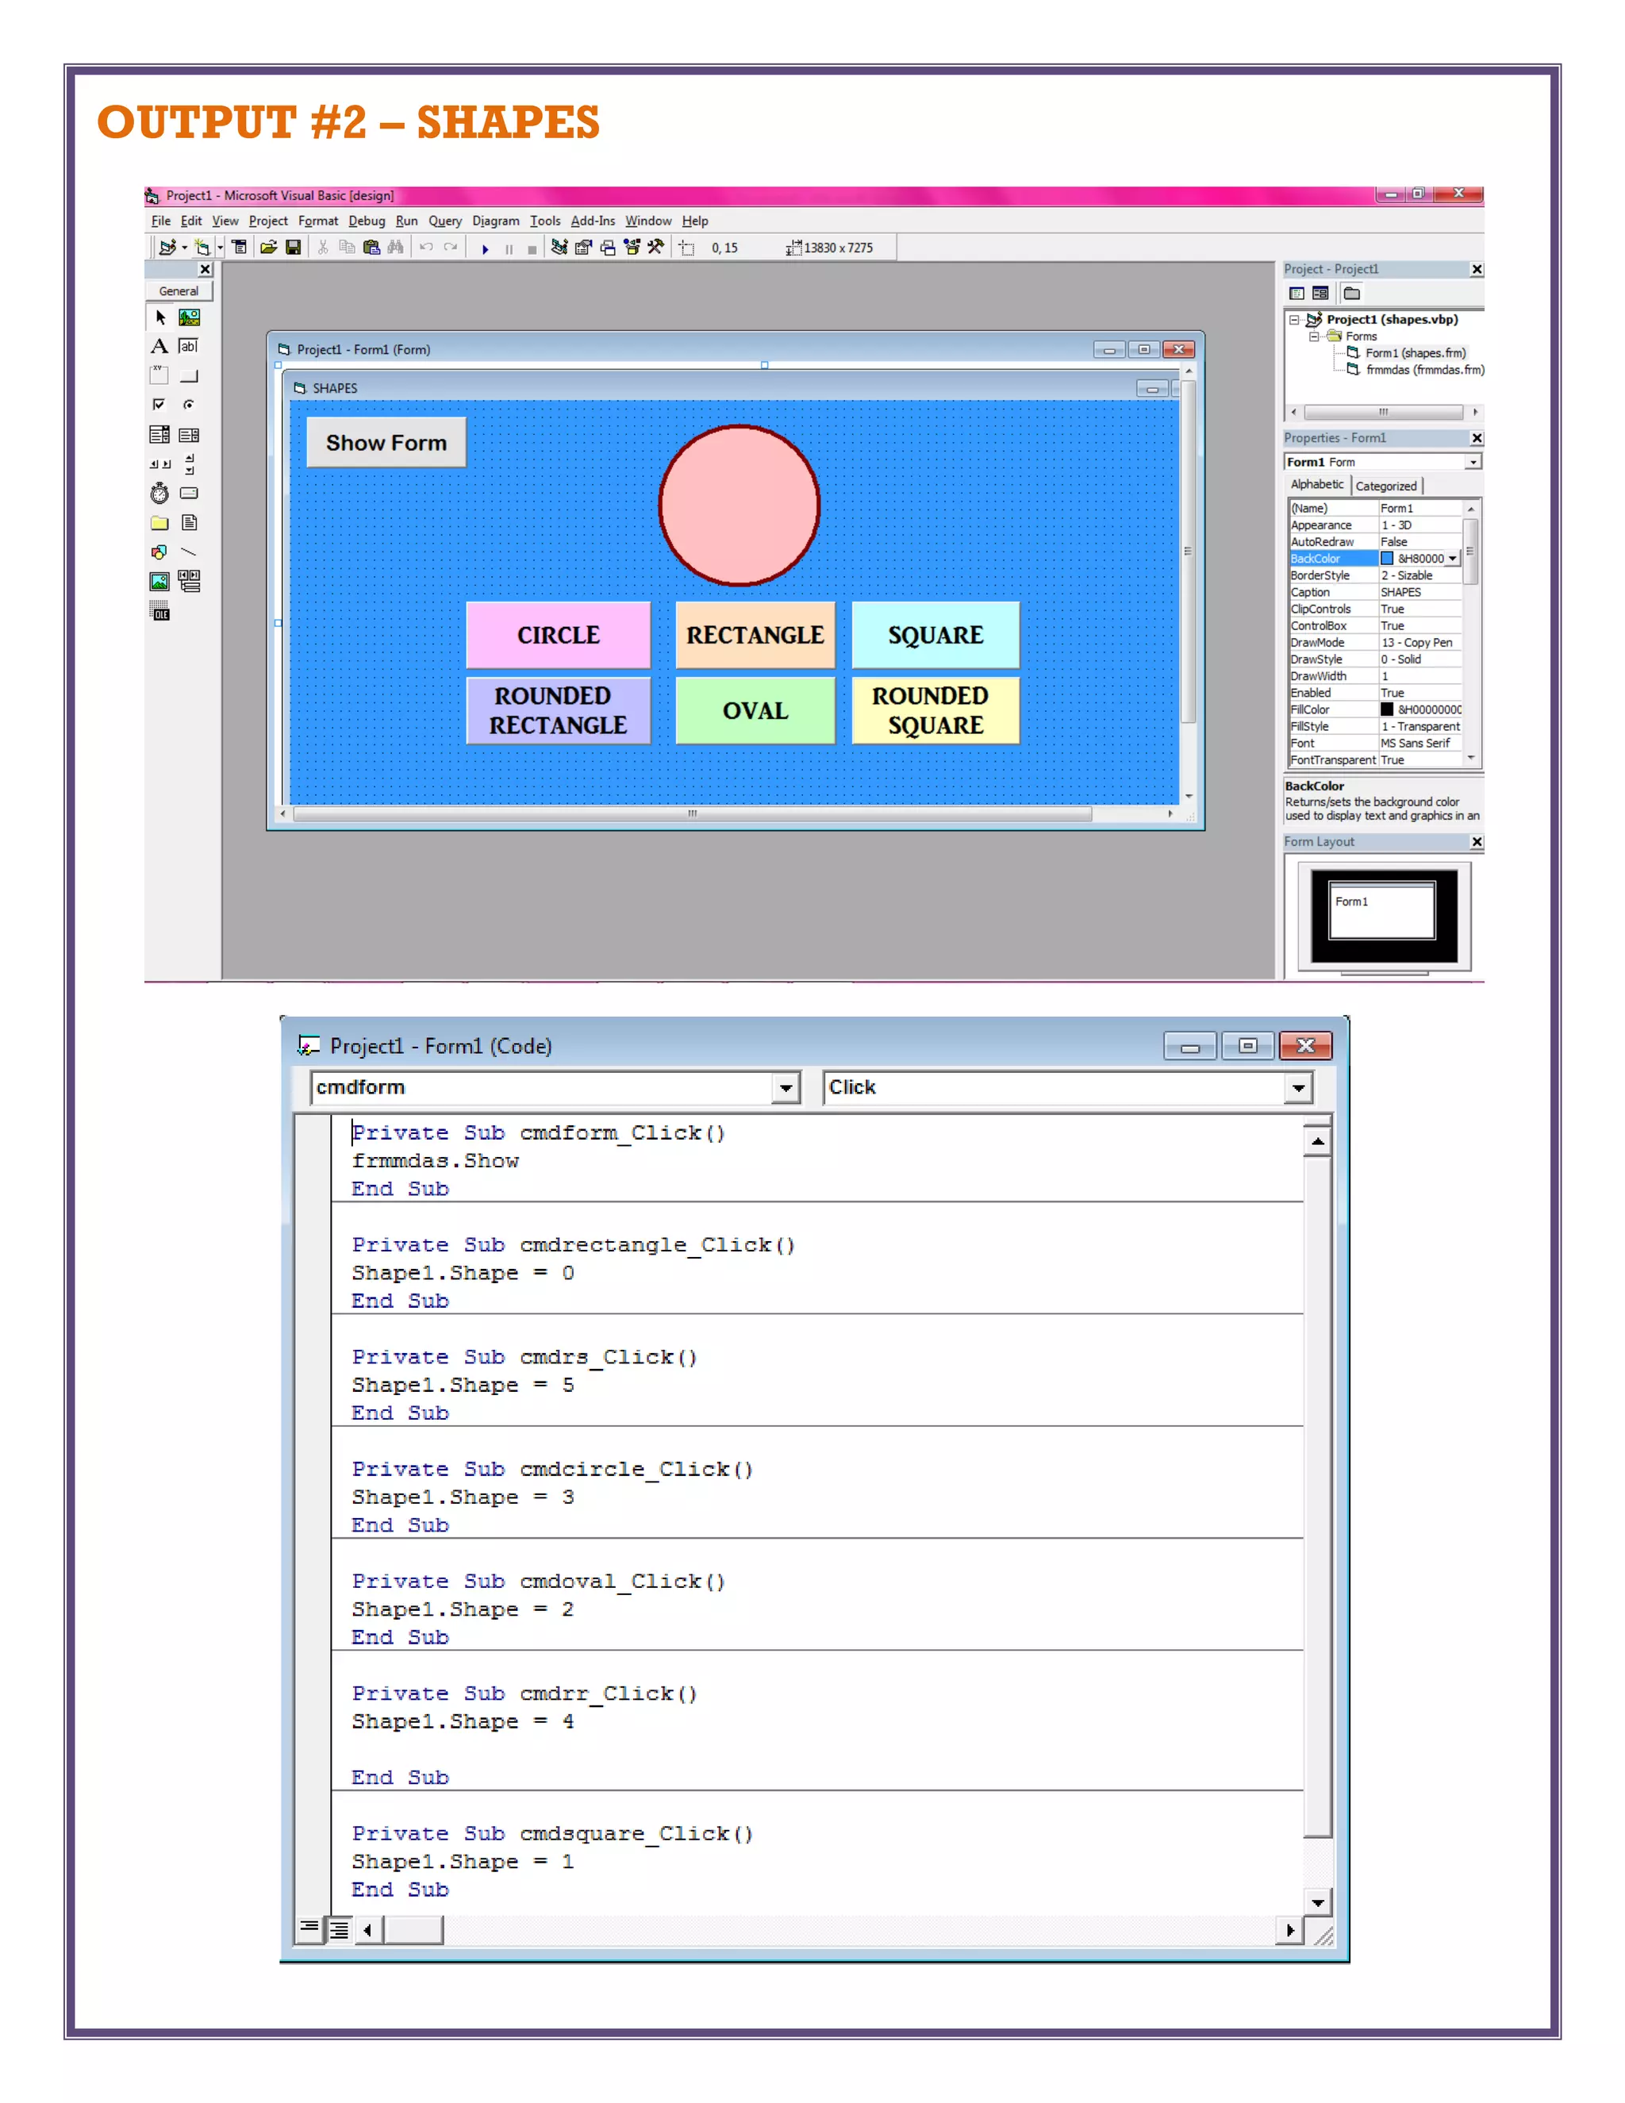The image size is (1625, 2103).
Task: Select the CheckBox control tool
Action: click(159, 406)
